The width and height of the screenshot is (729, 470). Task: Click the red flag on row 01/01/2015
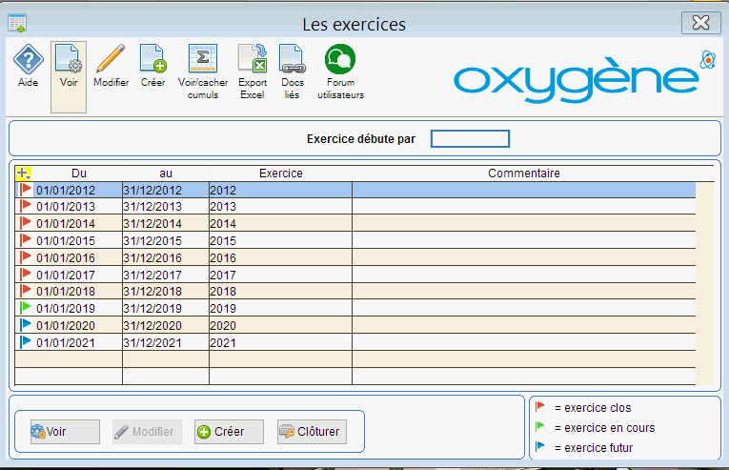click(x=25, y=240)
